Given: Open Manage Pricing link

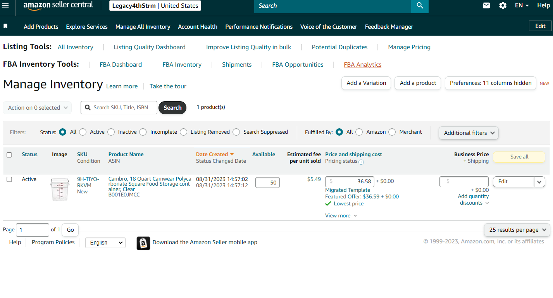Looking at the screenshot, I should (409, 47).
